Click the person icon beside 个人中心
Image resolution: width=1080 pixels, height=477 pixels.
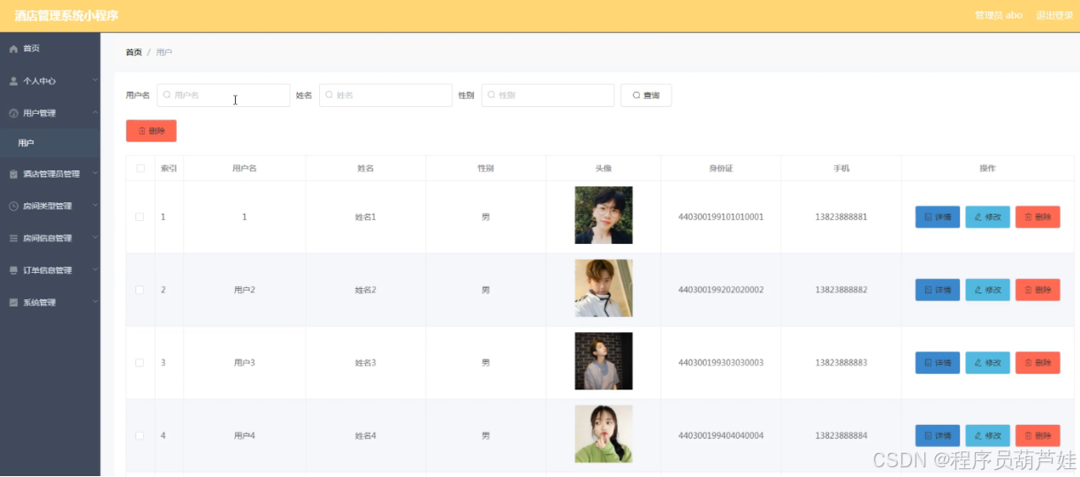pyautogui.click(x=13, y=81)
